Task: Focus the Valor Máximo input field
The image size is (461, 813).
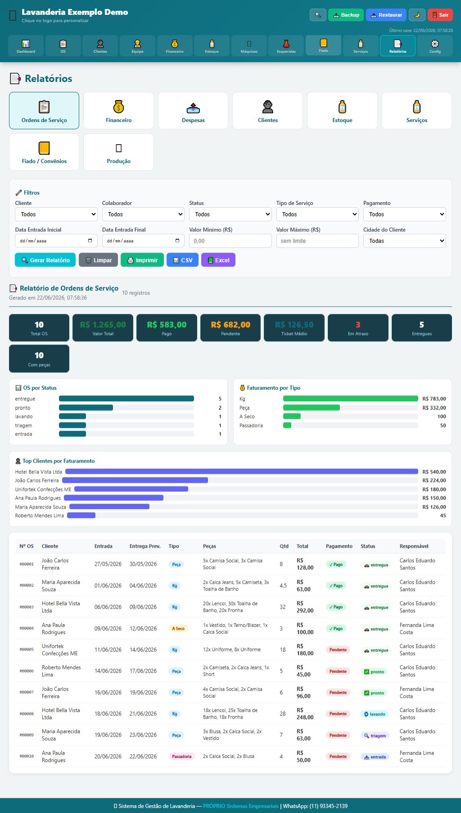Action: point(317,241)
